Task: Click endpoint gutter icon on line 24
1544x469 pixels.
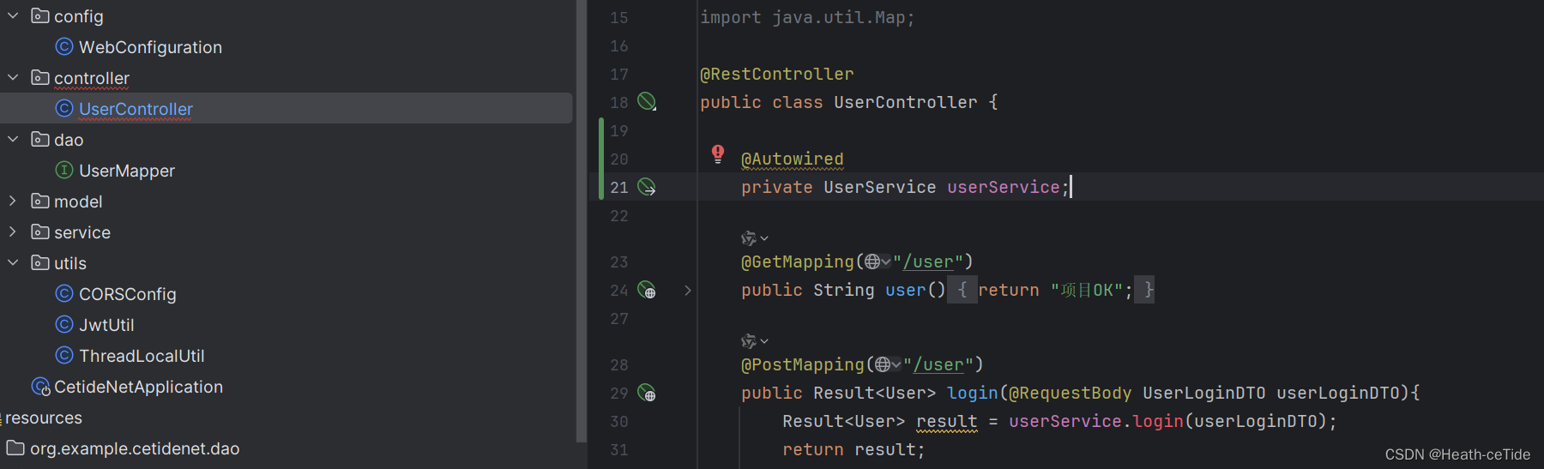Action: 647,291
